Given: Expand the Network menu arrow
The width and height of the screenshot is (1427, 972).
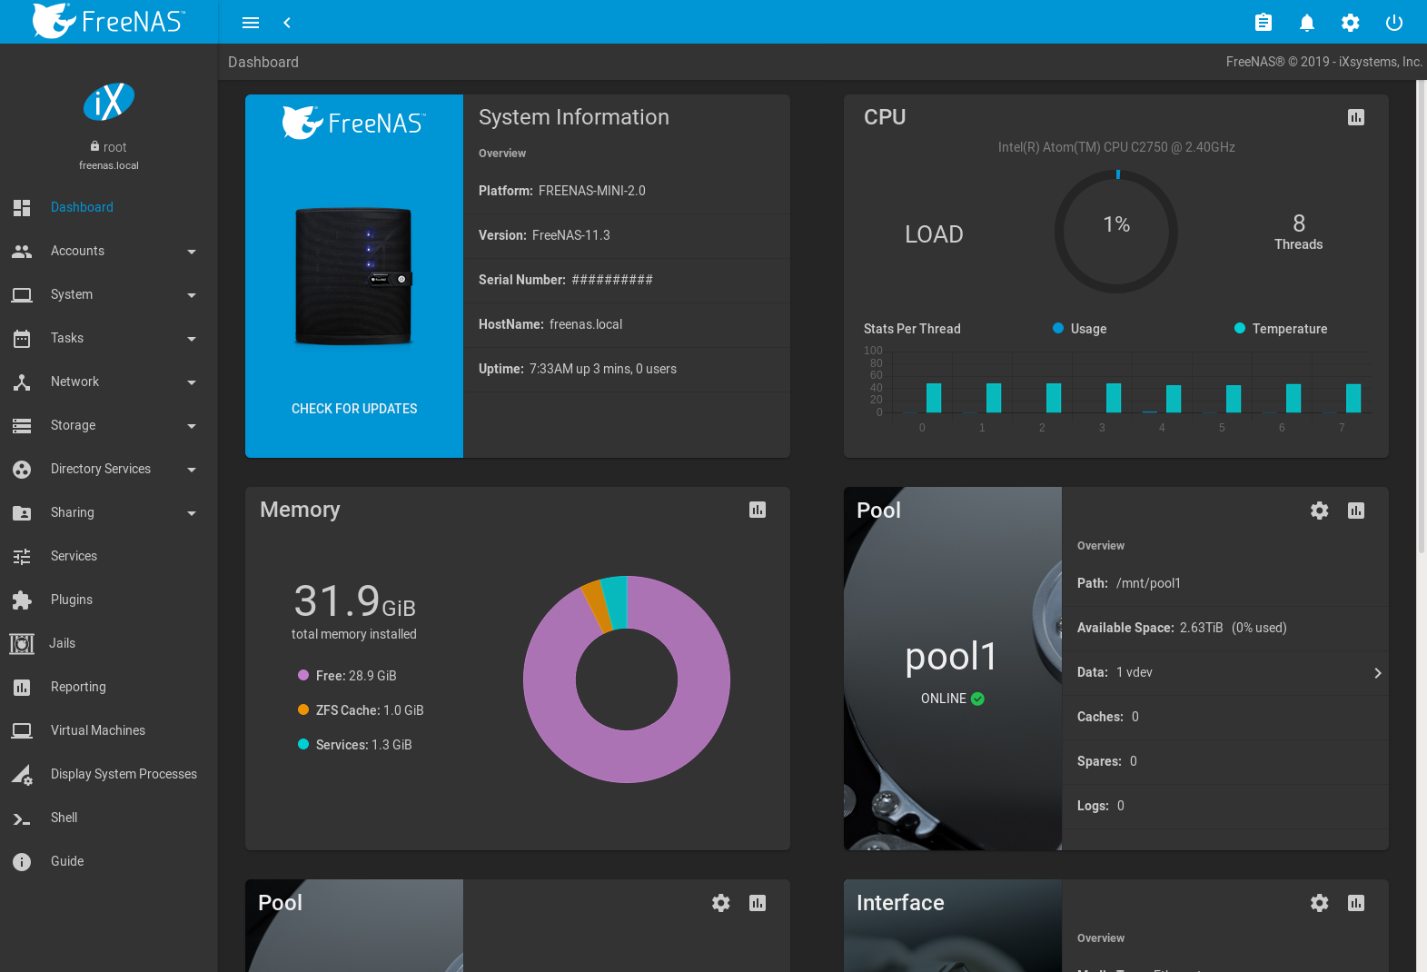Looking at the screenshot, I should click(x=192, y=382).
